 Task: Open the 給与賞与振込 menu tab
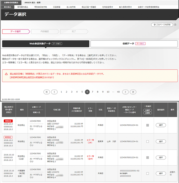[23, 7]
